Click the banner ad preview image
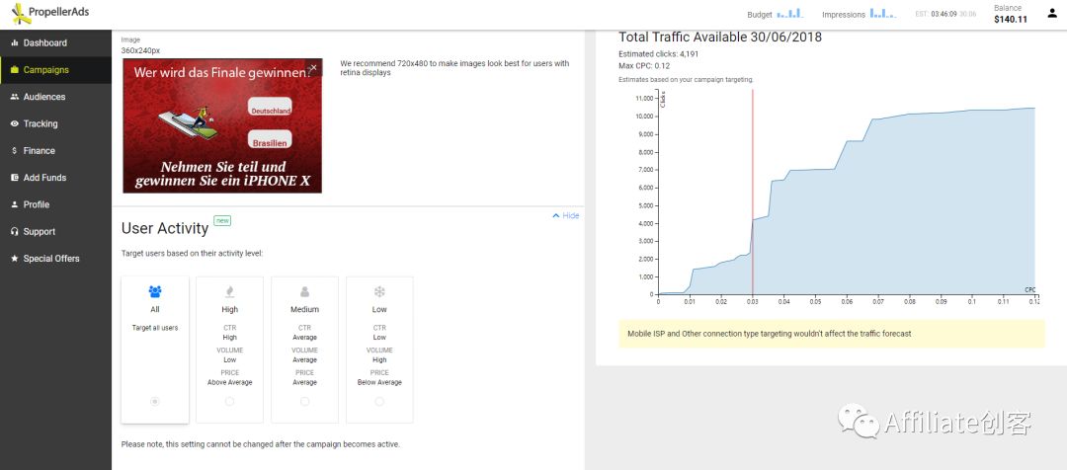The height and width of the screenshot is (470, 1067). [222, 125]
